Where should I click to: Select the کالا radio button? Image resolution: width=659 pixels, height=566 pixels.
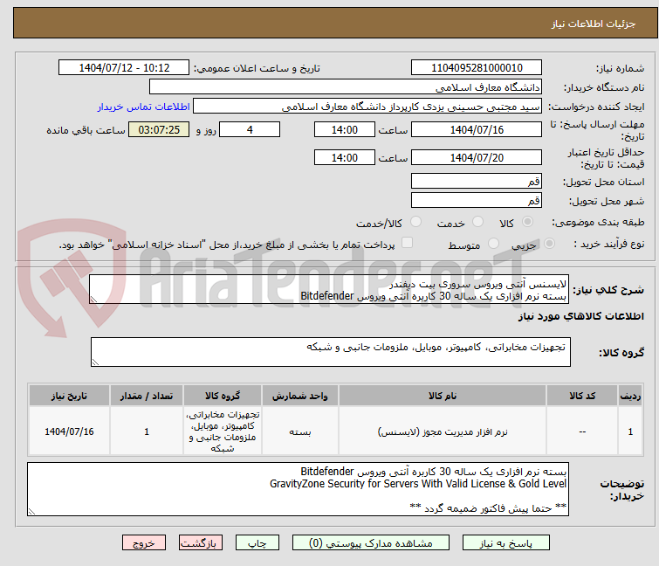coord(527,222)
